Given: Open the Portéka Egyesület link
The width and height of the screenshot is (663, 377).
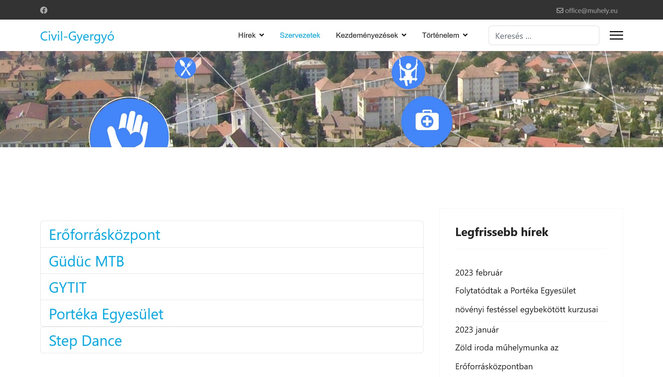Looking at the screenshot, I should (106, 314).
